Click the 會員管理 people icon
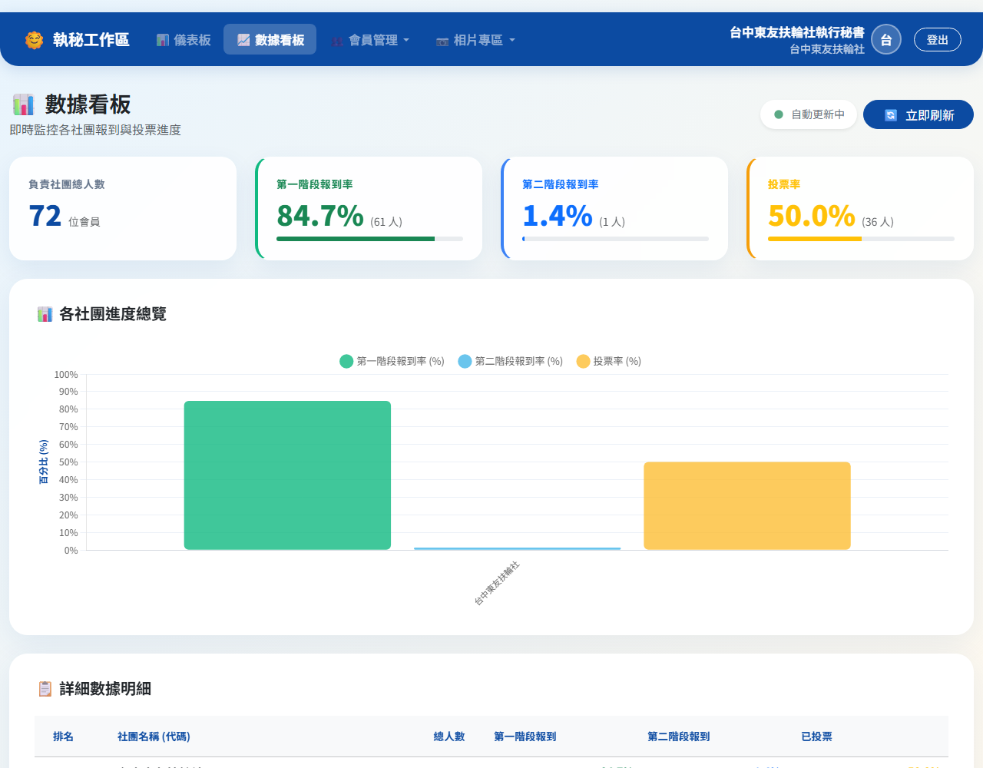Screen dimensions: 983x768 point(337,41)
